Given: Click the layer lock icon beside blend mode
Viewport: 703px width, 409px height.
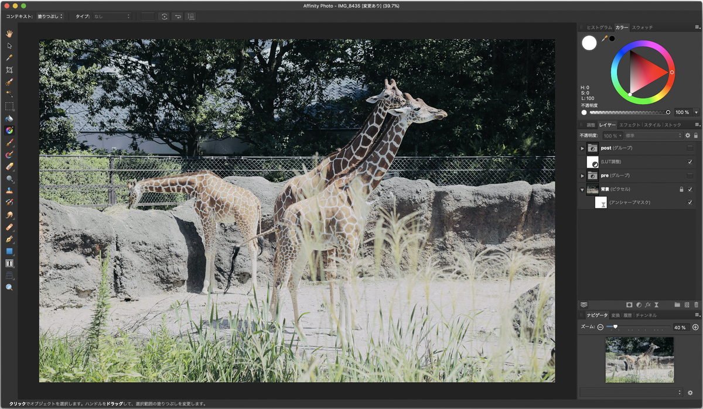Looking at the screenshot, I should pyautogui.click(x=695, y=135).
